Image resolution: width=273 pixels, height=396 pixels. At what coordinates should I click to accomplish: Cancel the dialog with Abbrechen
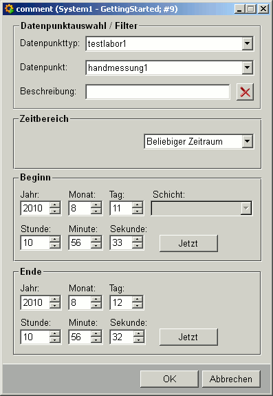(x=231, y=379)
